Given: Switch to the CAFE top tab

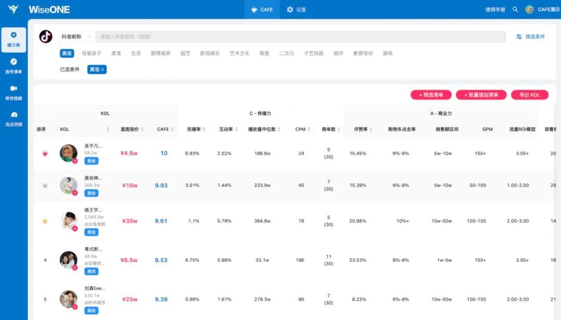Looking at the screenshot, I should click(x=262, y=9).
